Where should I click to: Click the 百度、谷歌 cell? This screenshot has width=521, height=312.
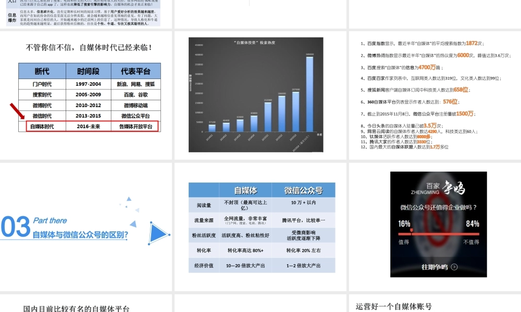[136, 95]
